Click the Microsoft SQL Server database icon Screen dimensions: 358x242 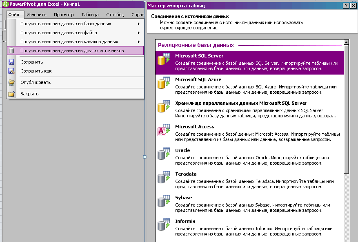click(x=164, y=59)
